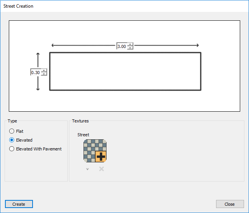Decrease the street width spinner value

pyautogui.click(x=130, y=48)
